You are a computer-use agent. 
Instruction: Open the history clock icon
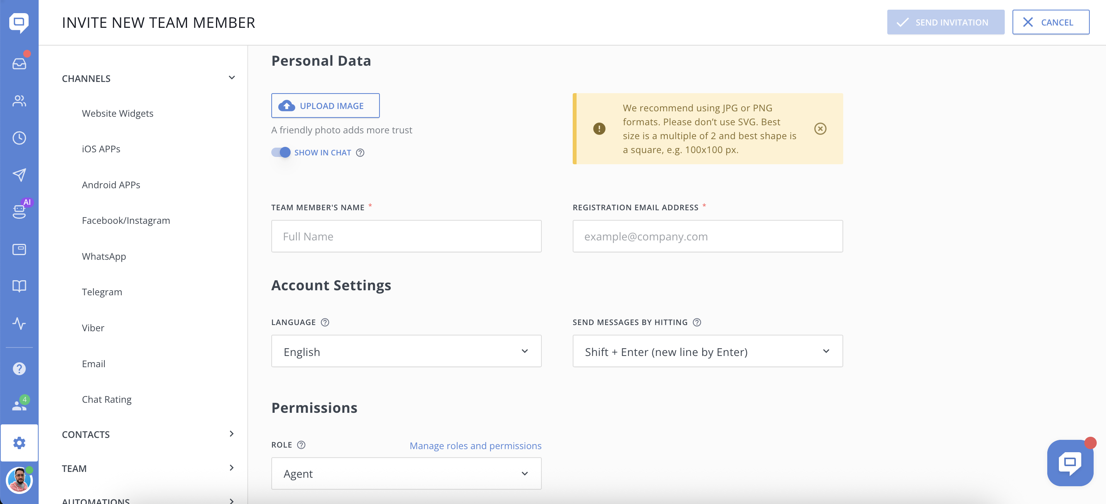coord(19,138)
